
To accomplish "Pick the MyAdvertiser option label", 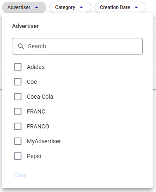I will 44,141.
